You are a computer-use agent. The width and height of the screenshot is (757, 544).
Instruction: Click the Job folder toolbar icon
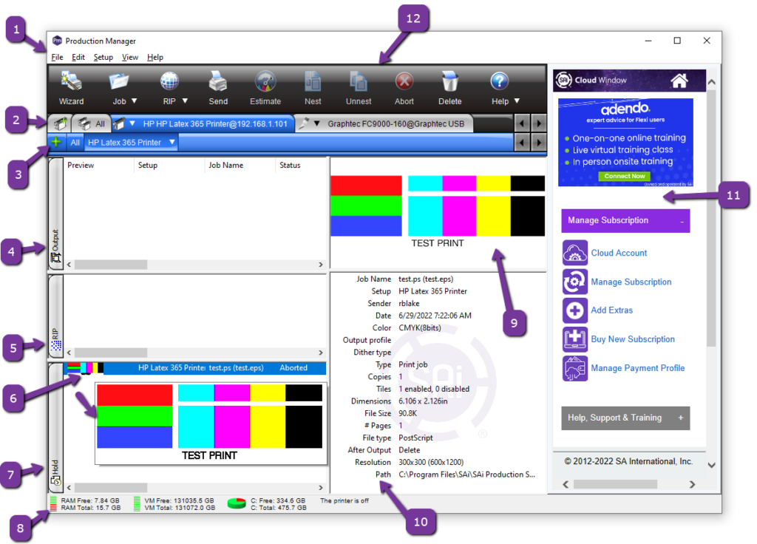tap(118, 81)
